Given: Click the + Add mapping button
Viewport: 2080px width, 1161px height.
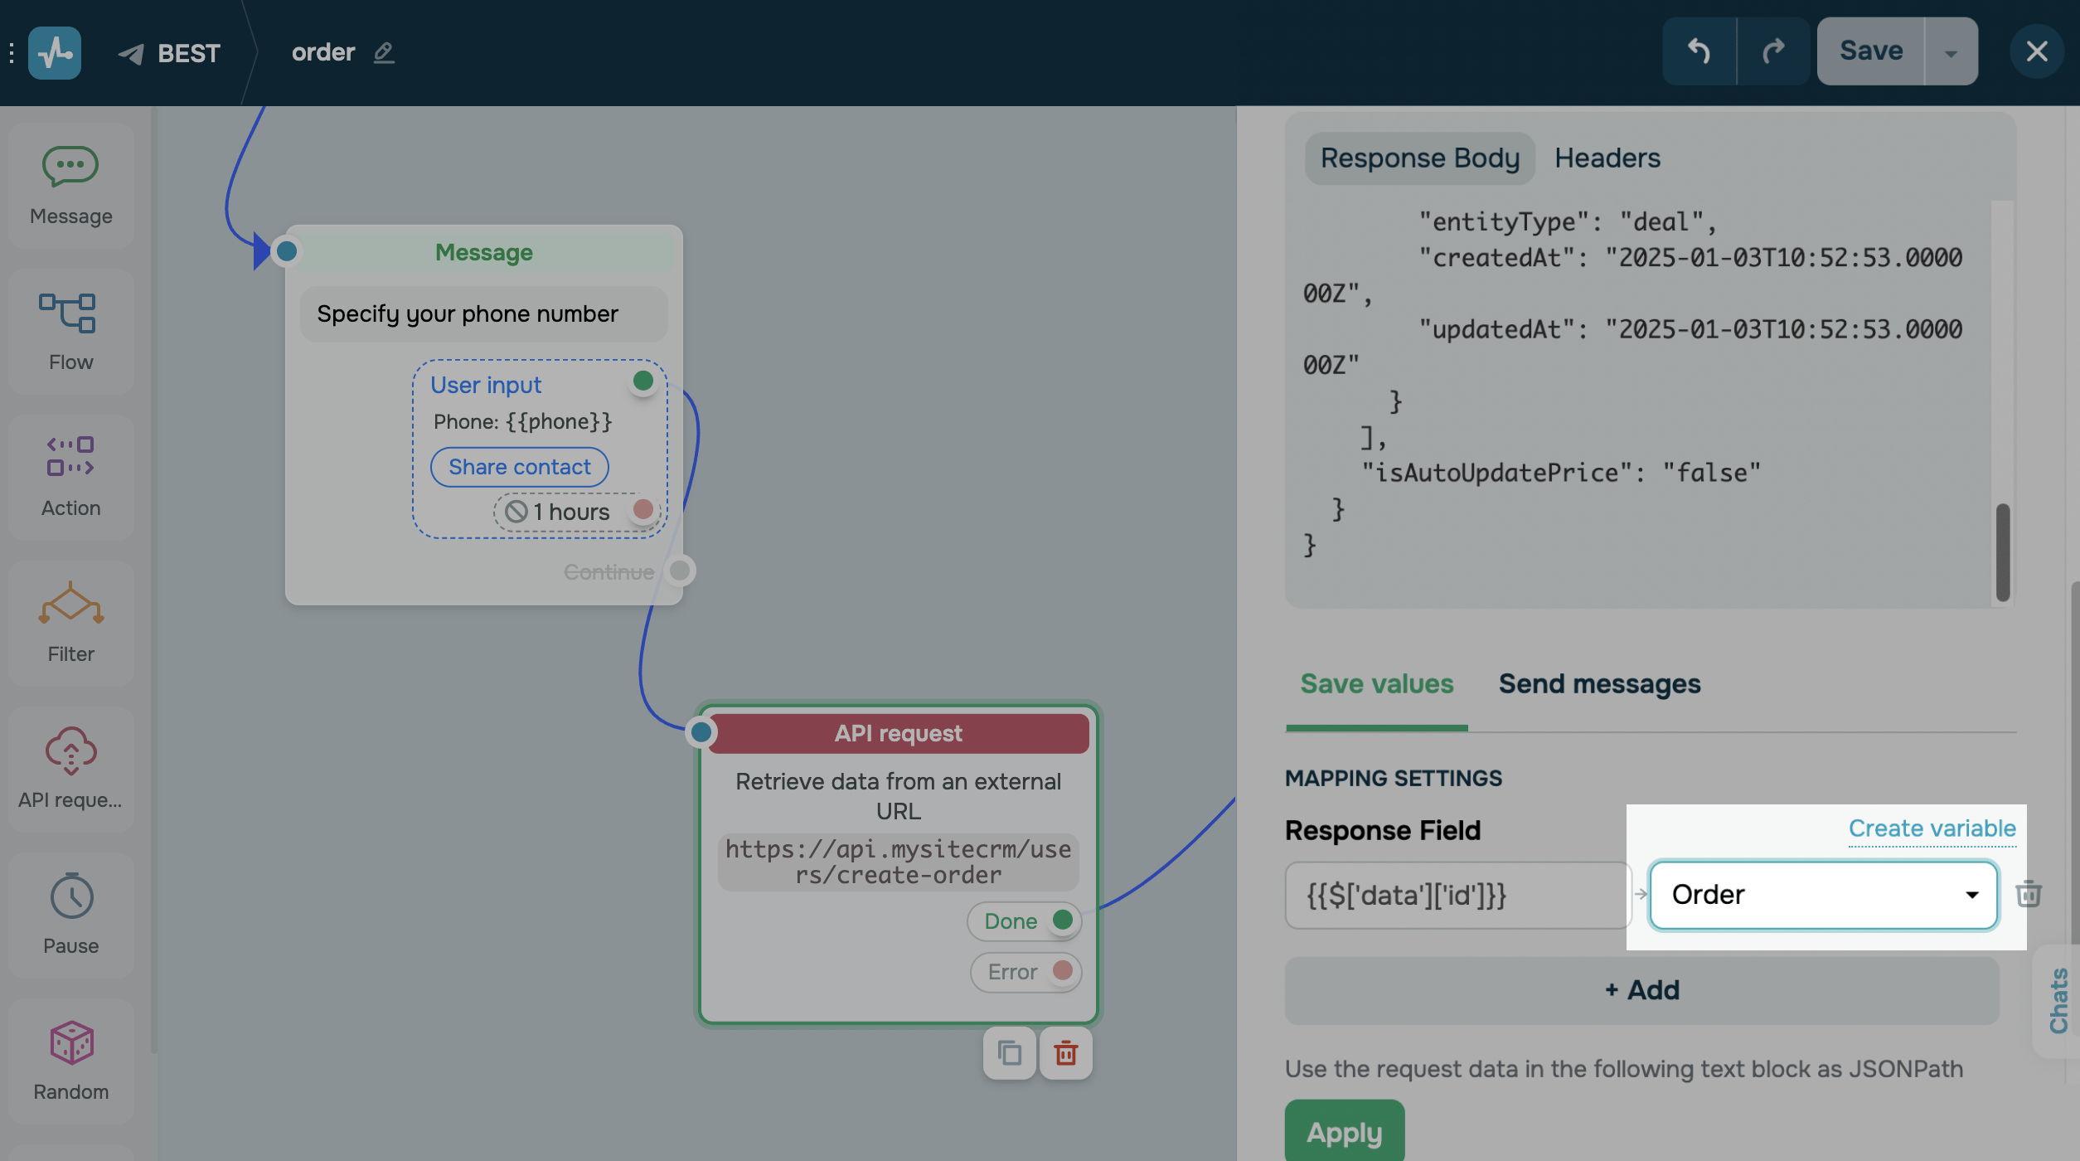Looking at the screenshot, I should coord(1641,990).
